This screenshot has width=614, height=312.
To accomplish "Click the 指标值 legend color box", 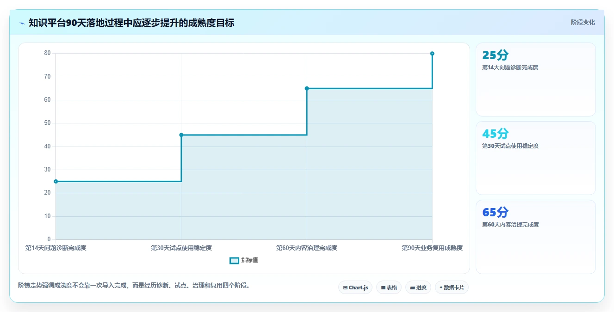I will coord(235,260).
